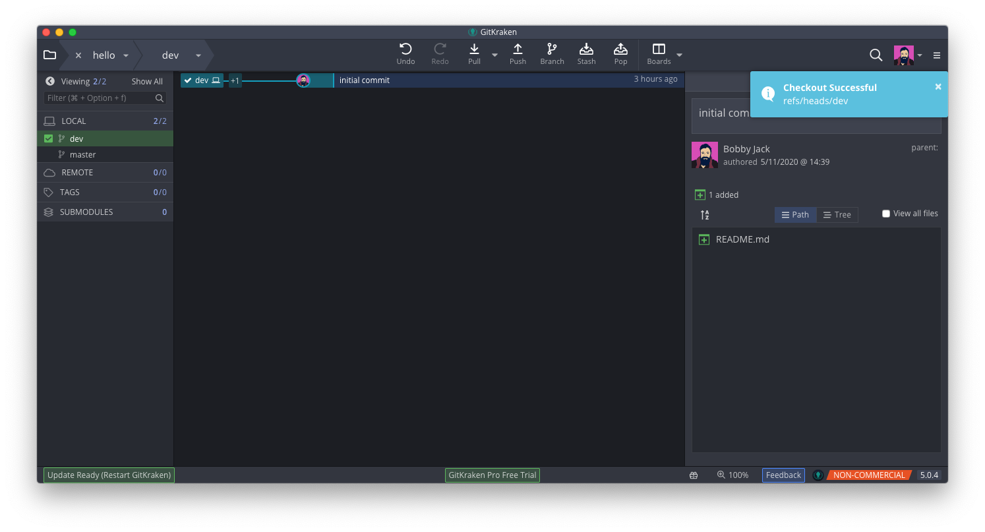
Task: Open the hamburger menu
Action: click(937, 55)
